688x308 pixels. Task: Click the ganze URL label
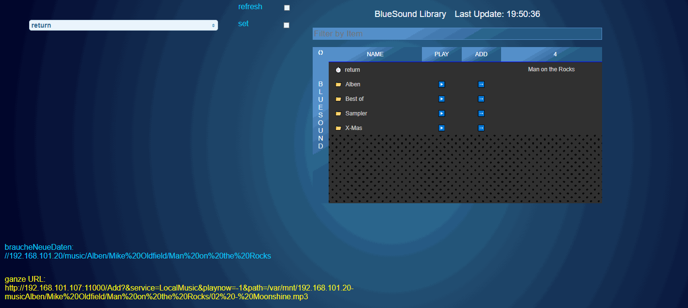[25, 279]
